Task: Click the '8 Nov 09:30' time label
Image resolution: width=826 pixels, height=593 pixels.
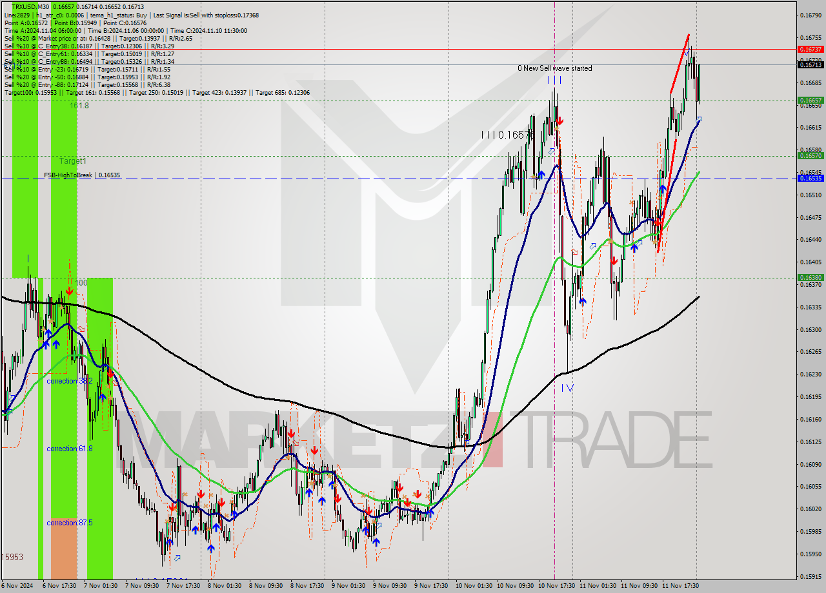Action: point(266,586)
